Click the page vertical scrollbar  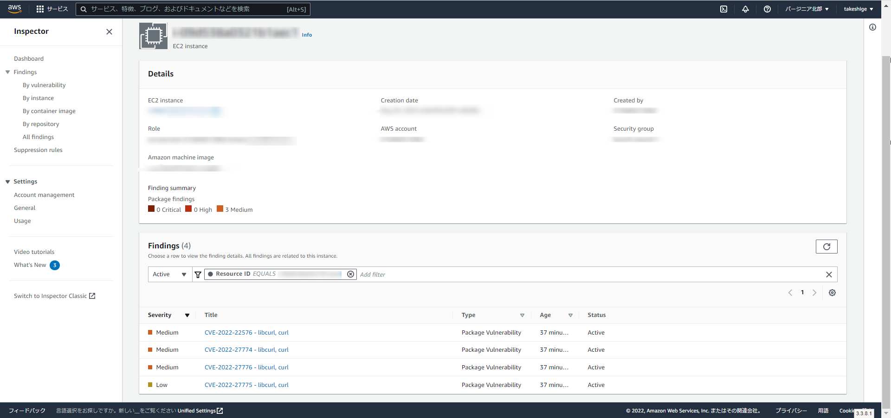[x=886, y=232]
